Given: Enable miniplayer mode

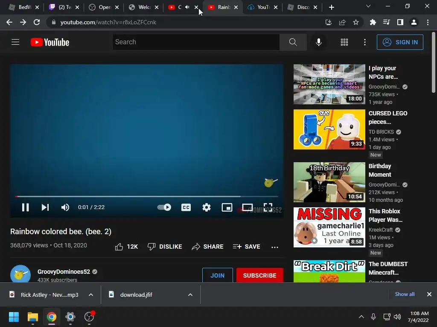Looking at the screenshot, I should [227, 207].
